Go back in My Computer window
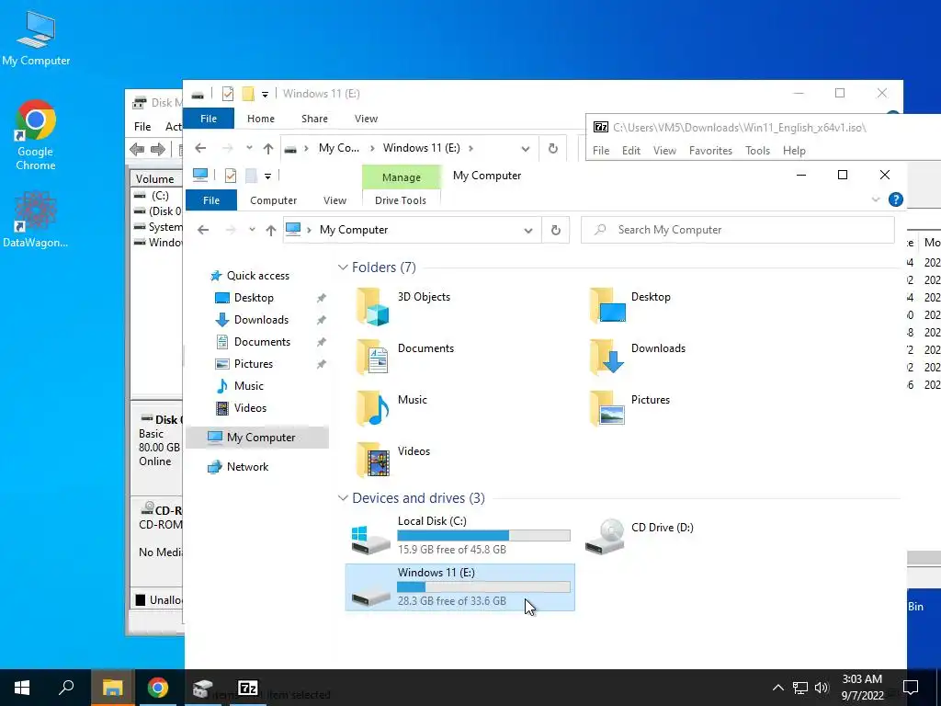 click(203, 230)
